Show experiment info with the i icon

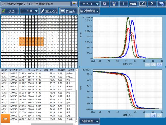124,4
